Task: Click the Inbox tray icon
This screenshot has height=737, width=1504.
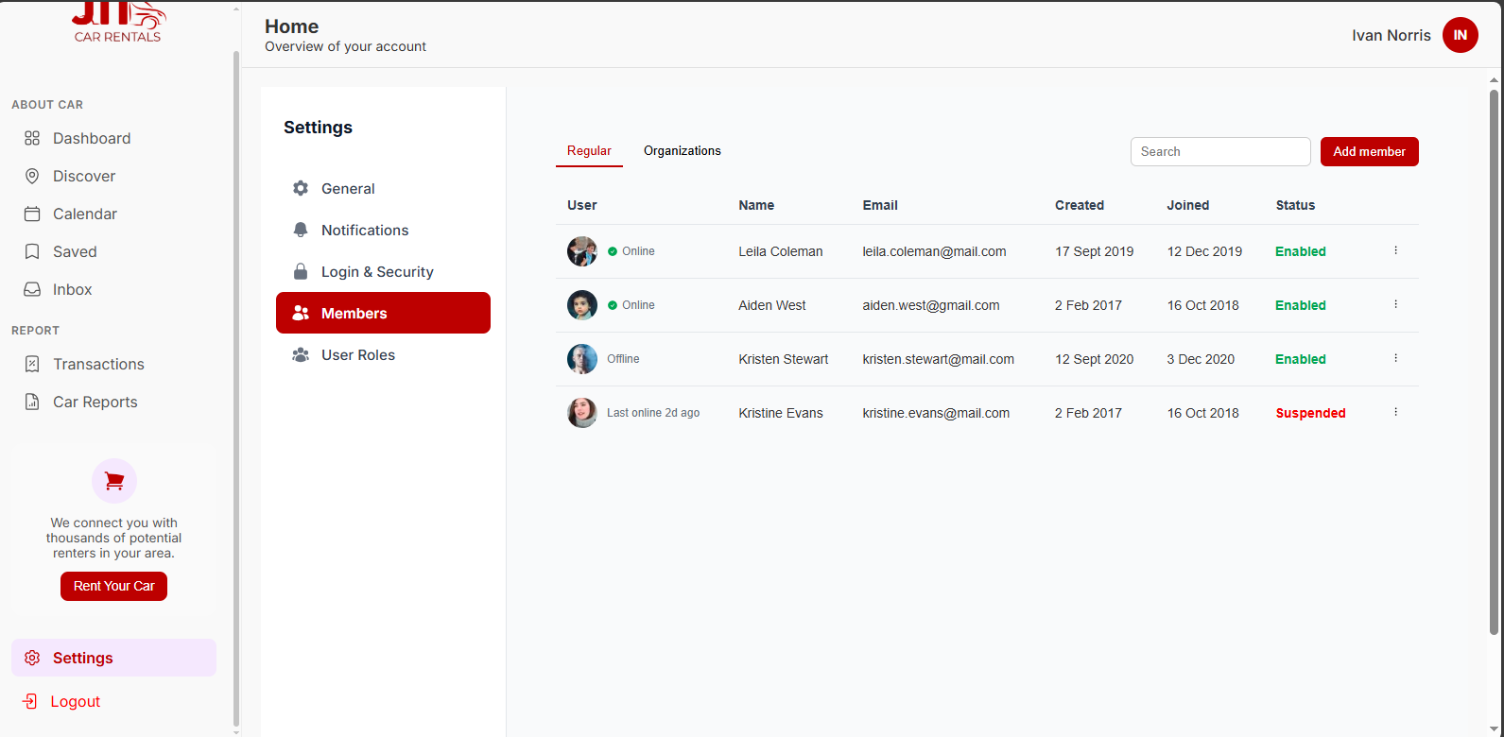Action: (32, 289)
